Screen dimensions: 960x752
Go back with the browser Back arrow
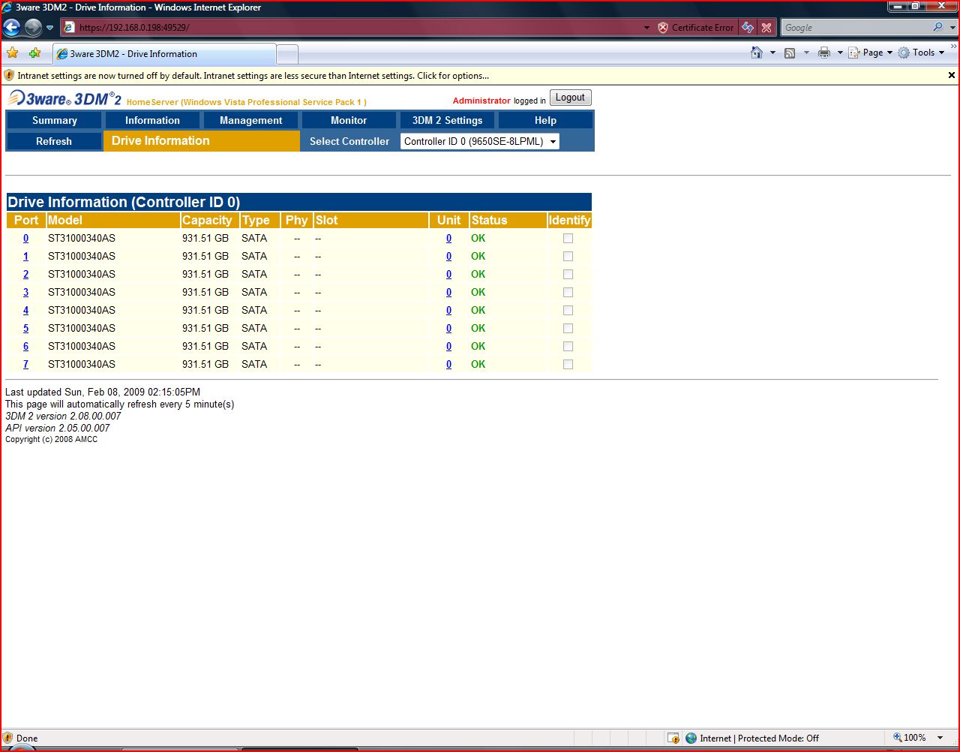pyautogui.click(x=12, y=28)
